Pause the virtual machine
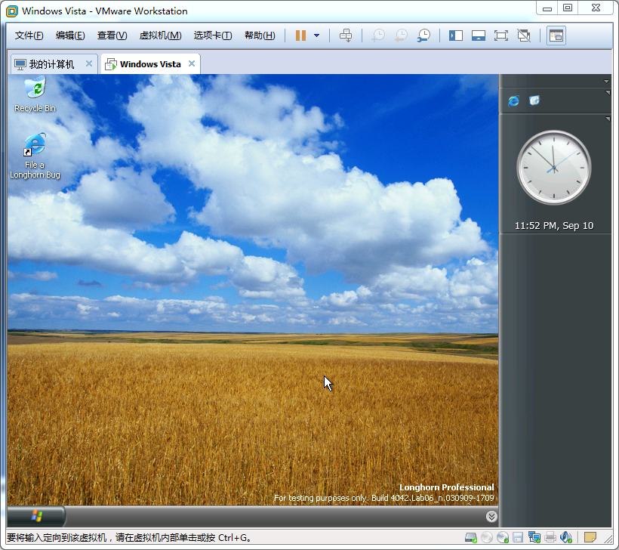This screenshot has height=550, width=619. point(300,36)
